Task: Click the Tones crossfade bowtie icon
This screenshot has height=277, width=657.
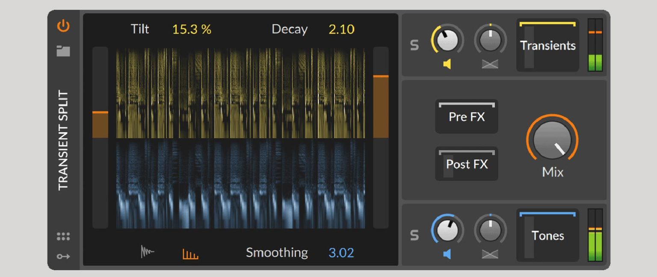Action: pyautogui.click(x=490, y=253)
